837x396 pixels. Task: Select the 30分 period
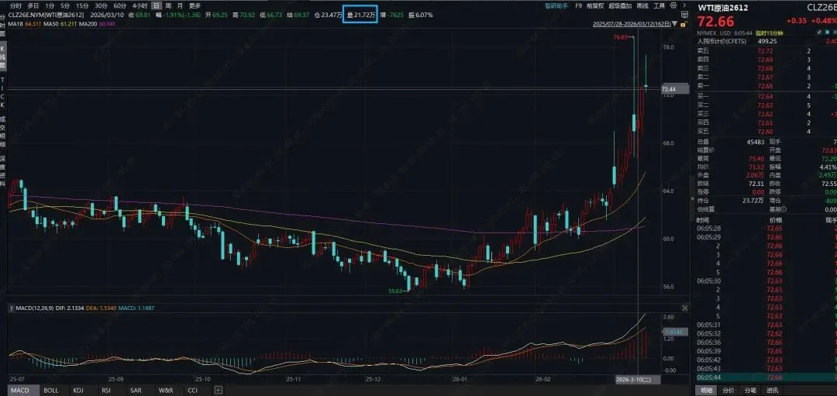[101, 5]
